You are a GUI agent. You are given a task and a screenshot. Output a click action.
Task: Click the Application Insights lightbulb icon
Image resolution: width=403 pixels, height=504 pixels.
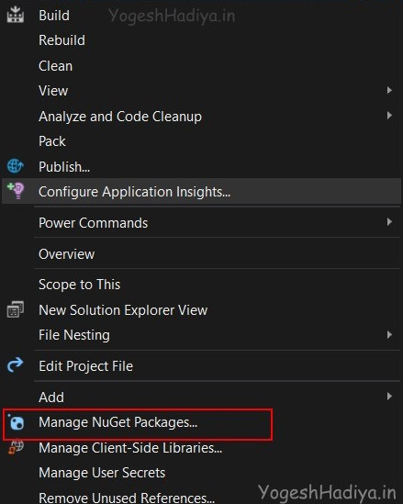pyautogui.click(x=16, y=191)
